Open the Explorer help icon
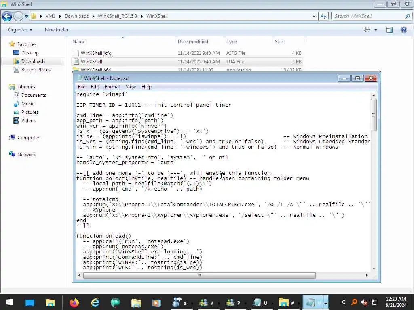 pos(404,30)
